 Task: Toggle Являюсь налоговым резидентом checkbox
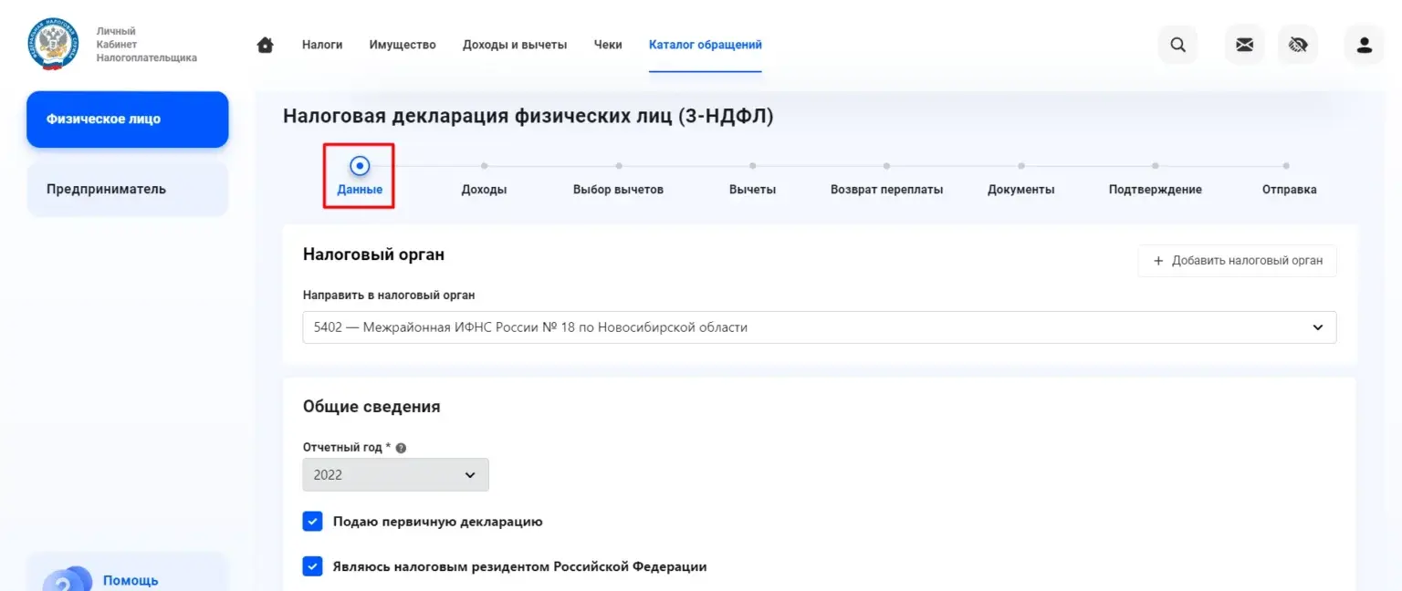(313, 566)
